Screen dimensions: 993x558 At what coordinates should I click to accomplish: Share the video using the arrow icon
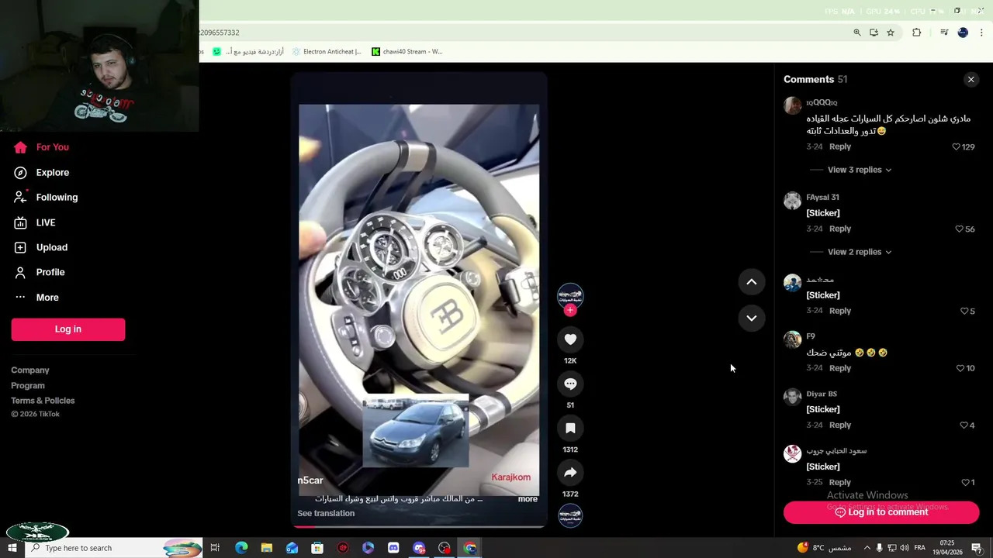(x=570, y=473)
